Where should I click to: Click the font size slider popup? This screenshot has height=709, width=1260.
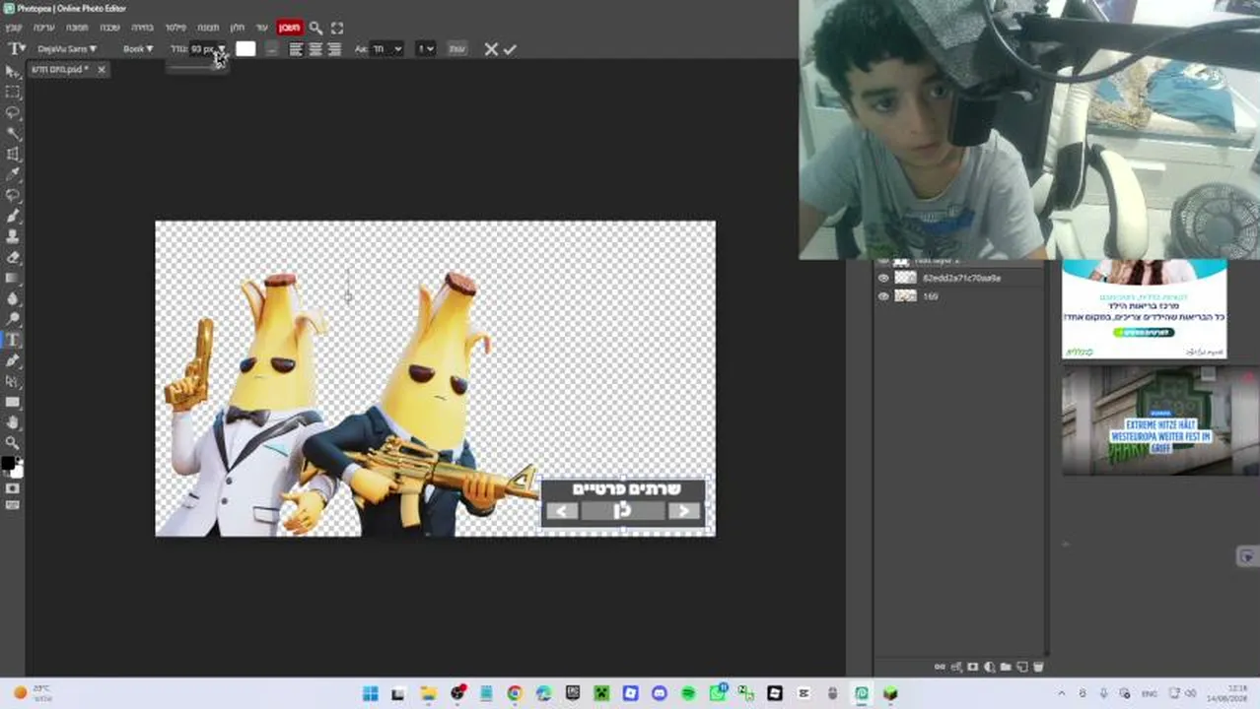(x=196, y=67)
